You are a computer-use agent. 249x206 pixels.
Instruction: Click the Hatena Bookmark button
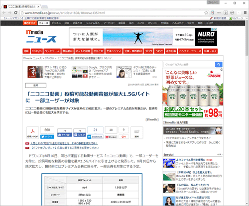[x=95, y=137]
